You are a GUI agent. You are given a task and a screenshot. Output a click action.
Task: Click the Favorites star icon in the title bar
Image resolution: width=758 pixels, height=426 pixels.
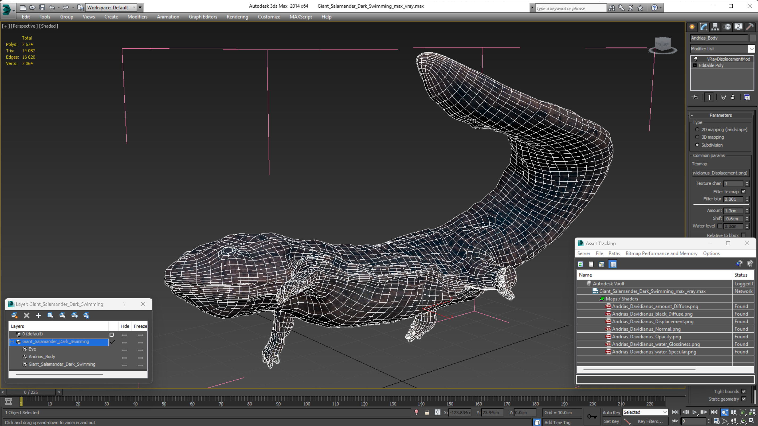pyautogui.click(x=640, y=8)
